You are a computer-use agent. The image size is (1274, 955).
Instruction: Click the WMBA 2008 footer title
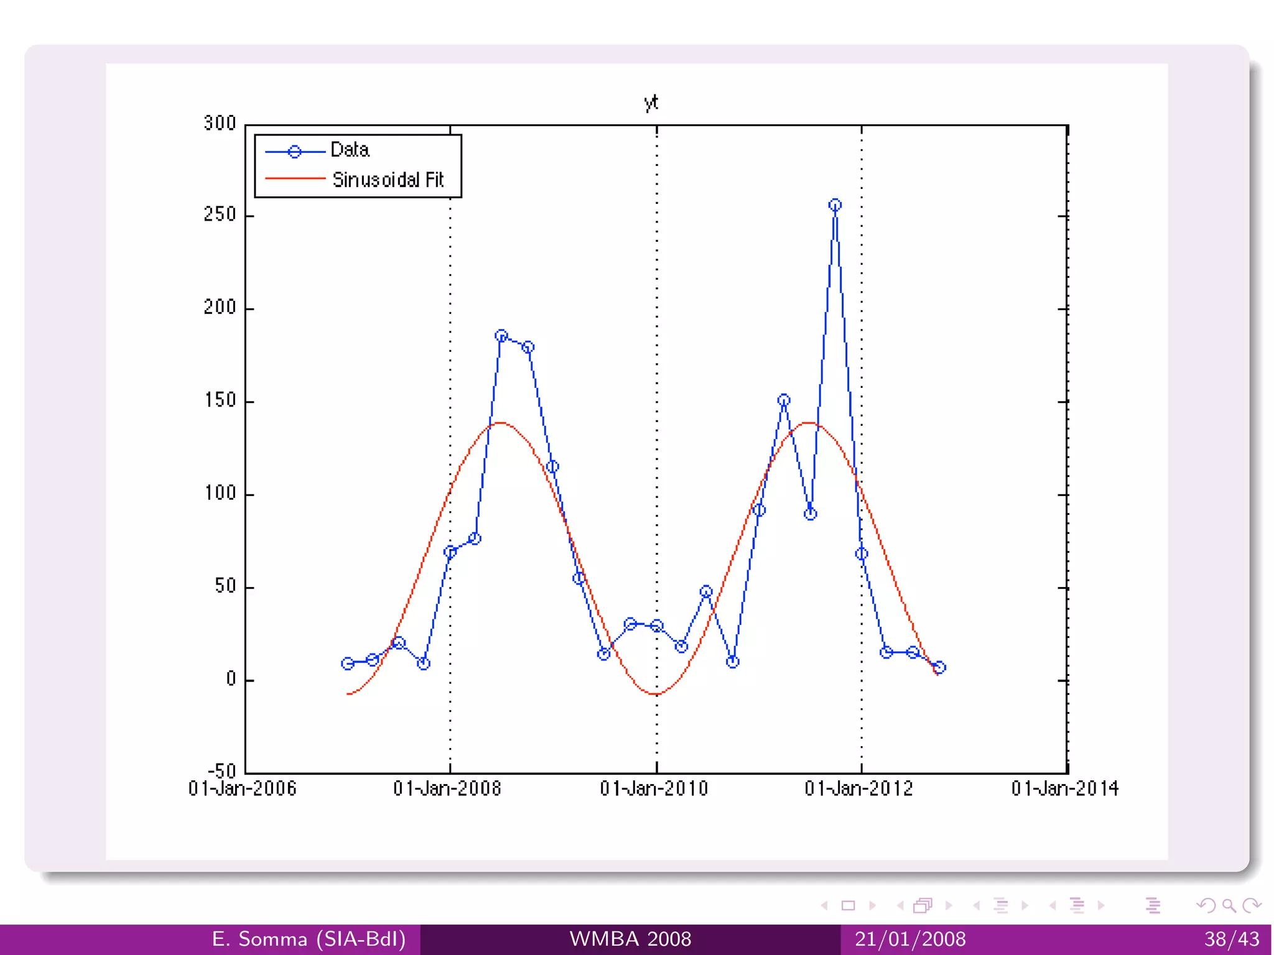pyautogui.click(x=630, y=939)
